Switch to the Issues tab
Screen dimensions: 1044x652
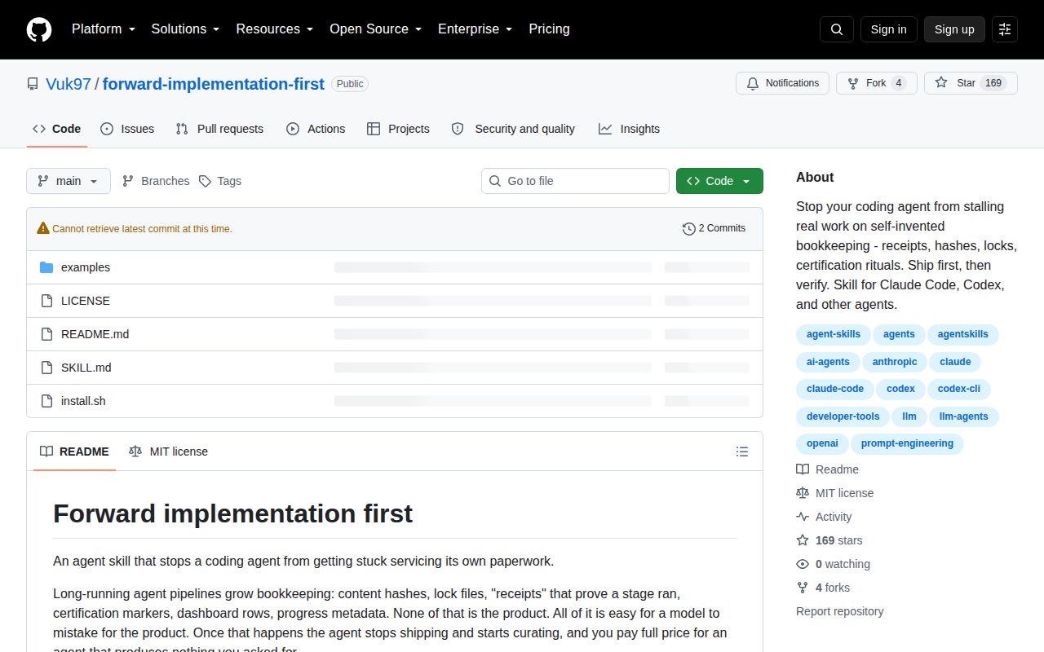coord(127,129)
